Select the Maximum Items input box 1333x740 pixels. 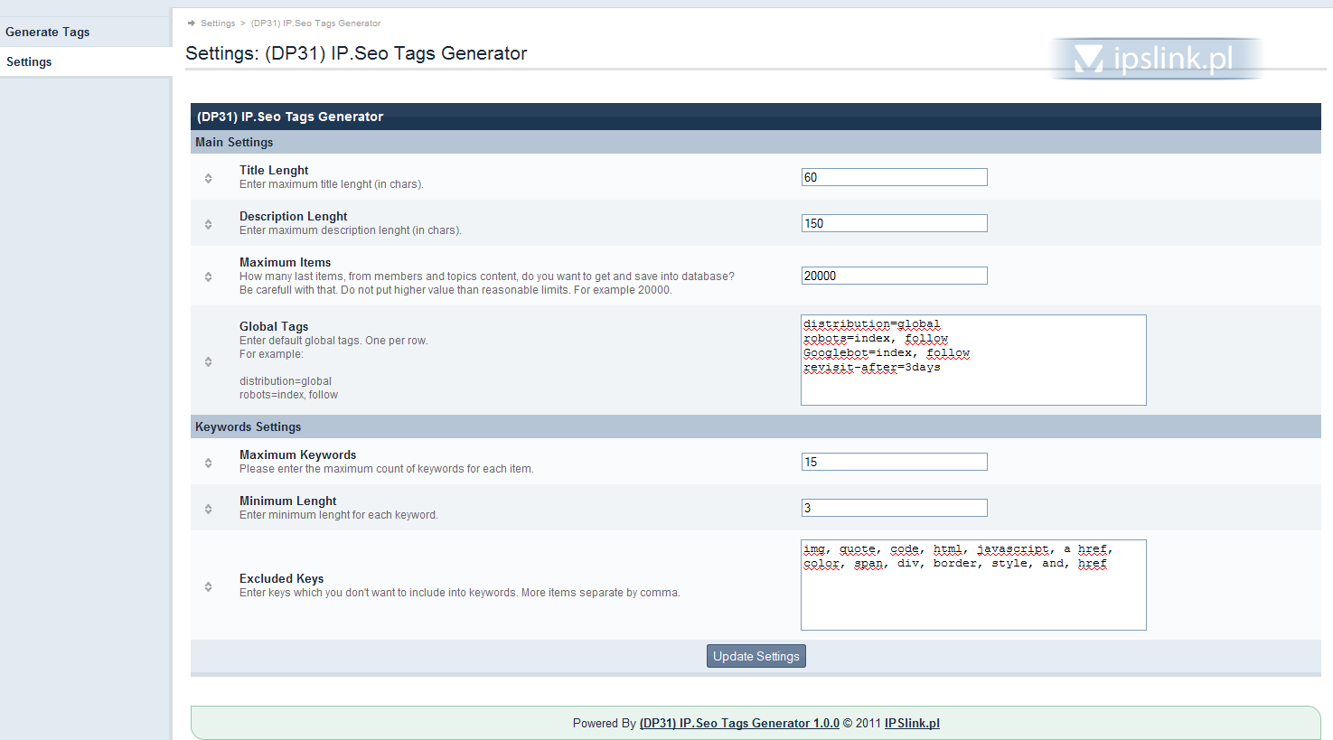894,276
